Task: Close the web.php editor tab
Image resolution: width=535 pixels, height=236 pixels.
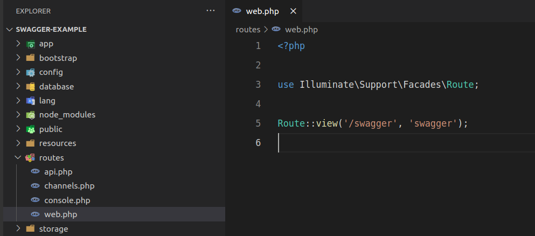Action: click(x=293, y=11)
